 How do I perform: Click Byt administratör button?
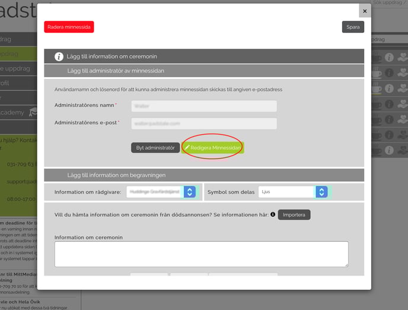coord(155,148)
